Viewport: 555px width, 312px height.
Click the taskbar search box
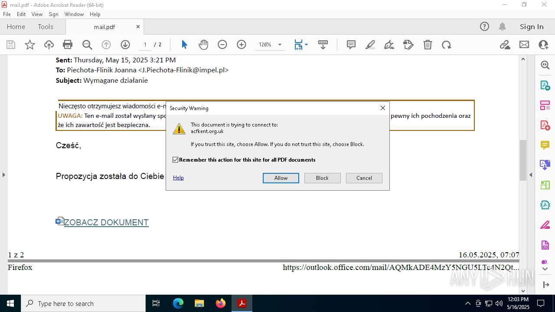tap(83, 303)
